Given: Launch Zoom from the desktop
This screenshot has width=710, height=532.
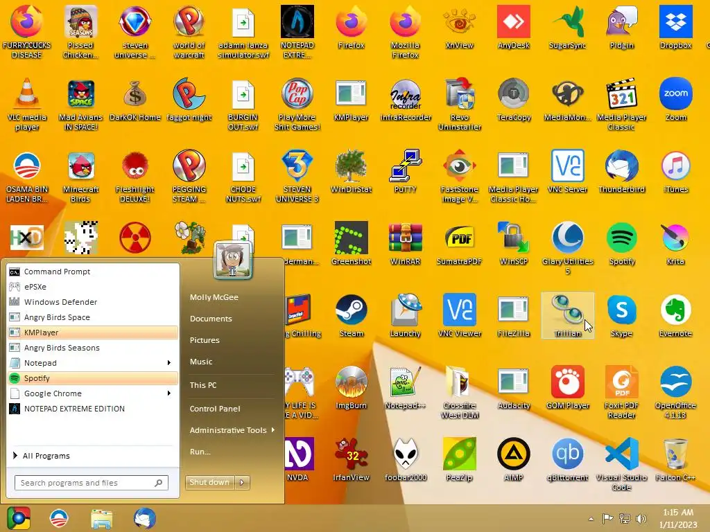Looking at the screenshot, I should (675, 100).
